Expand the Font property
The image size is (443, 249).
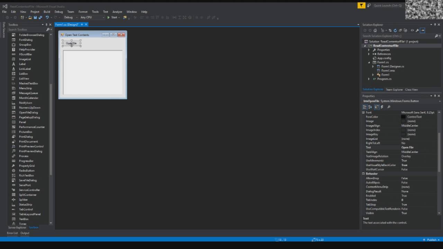click(x=363, y=112)
